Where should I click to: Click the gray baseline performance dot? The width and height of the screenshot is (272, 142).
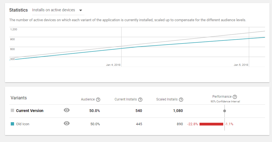pos(225,111)
